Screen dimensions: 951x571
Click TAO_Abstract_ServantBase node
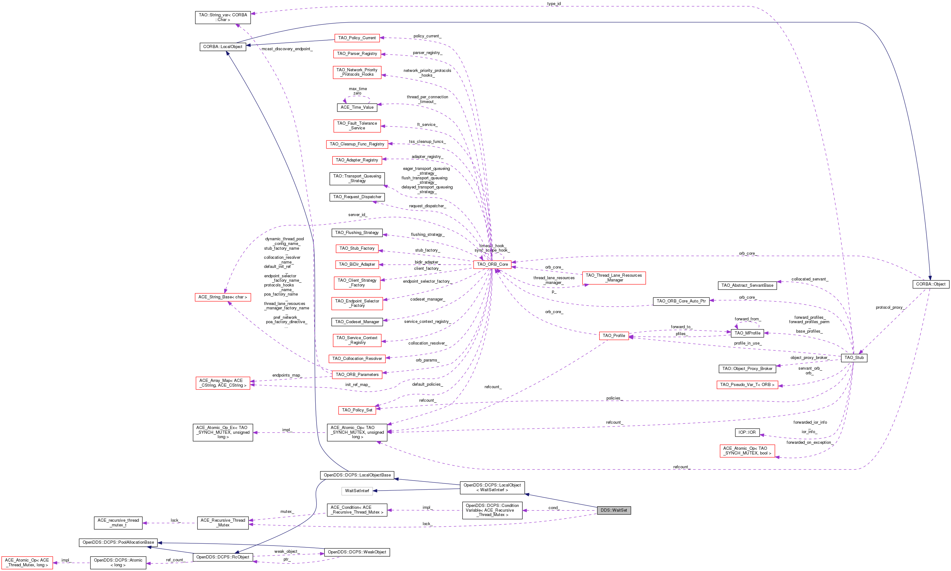747,285
